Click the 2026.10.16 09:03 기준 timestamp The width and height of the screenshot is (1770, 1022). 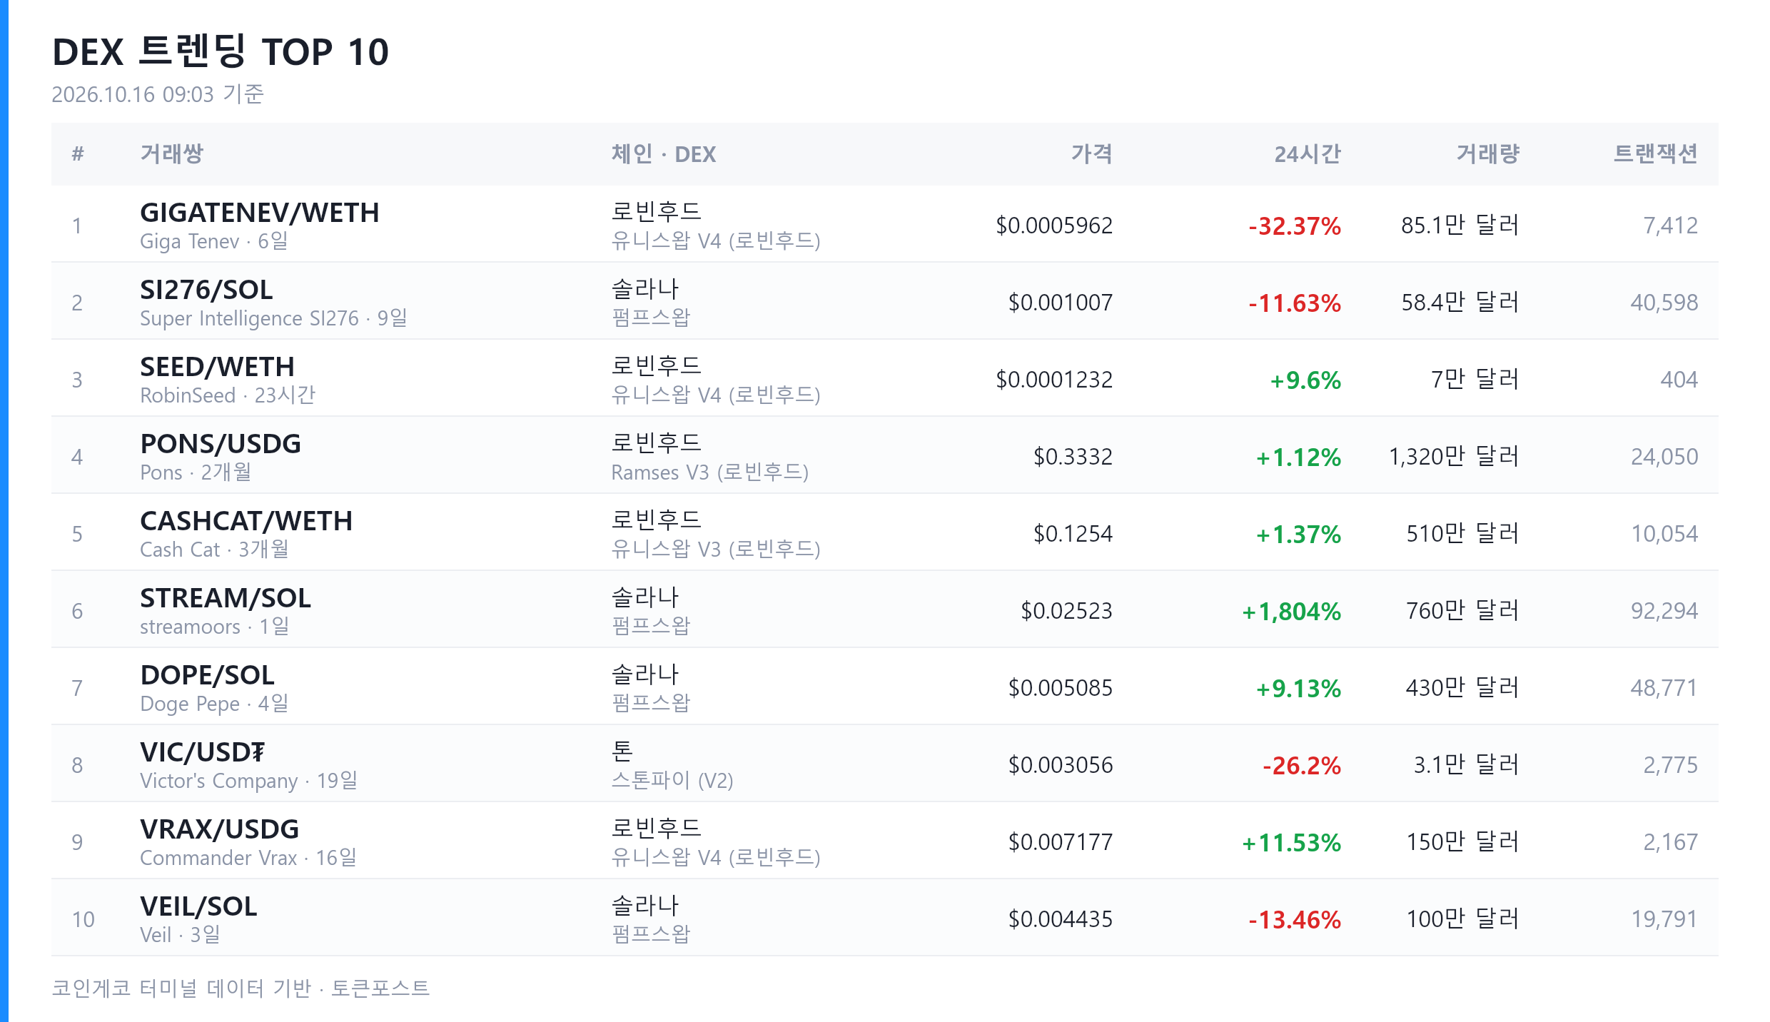tap(158, 94)
